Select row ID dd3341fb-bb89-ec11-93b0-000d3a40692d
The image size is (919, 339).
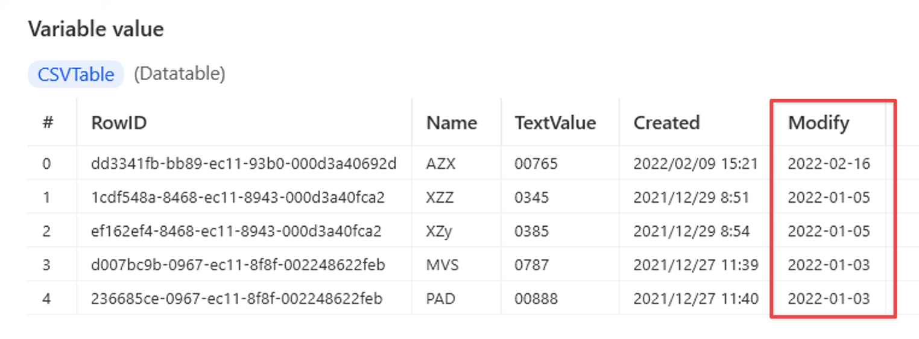pyautogui.click(x=244, y=163)
